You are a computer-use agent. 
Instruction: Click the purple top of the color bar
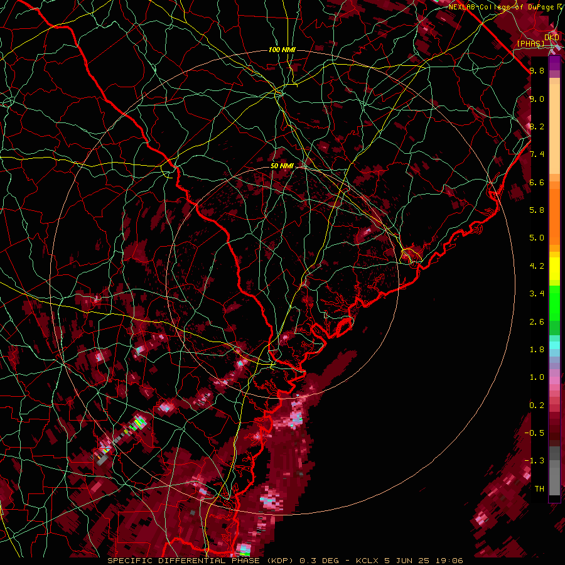tap(554, 63)
